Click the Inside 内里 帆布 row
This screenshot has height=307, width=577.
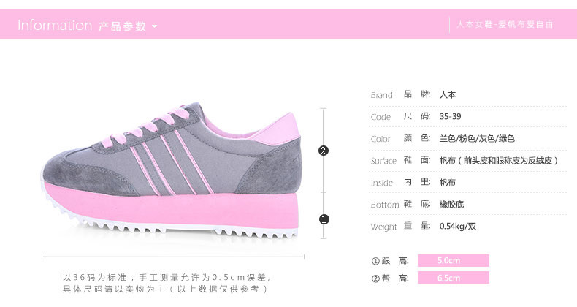tap(467, 182)
